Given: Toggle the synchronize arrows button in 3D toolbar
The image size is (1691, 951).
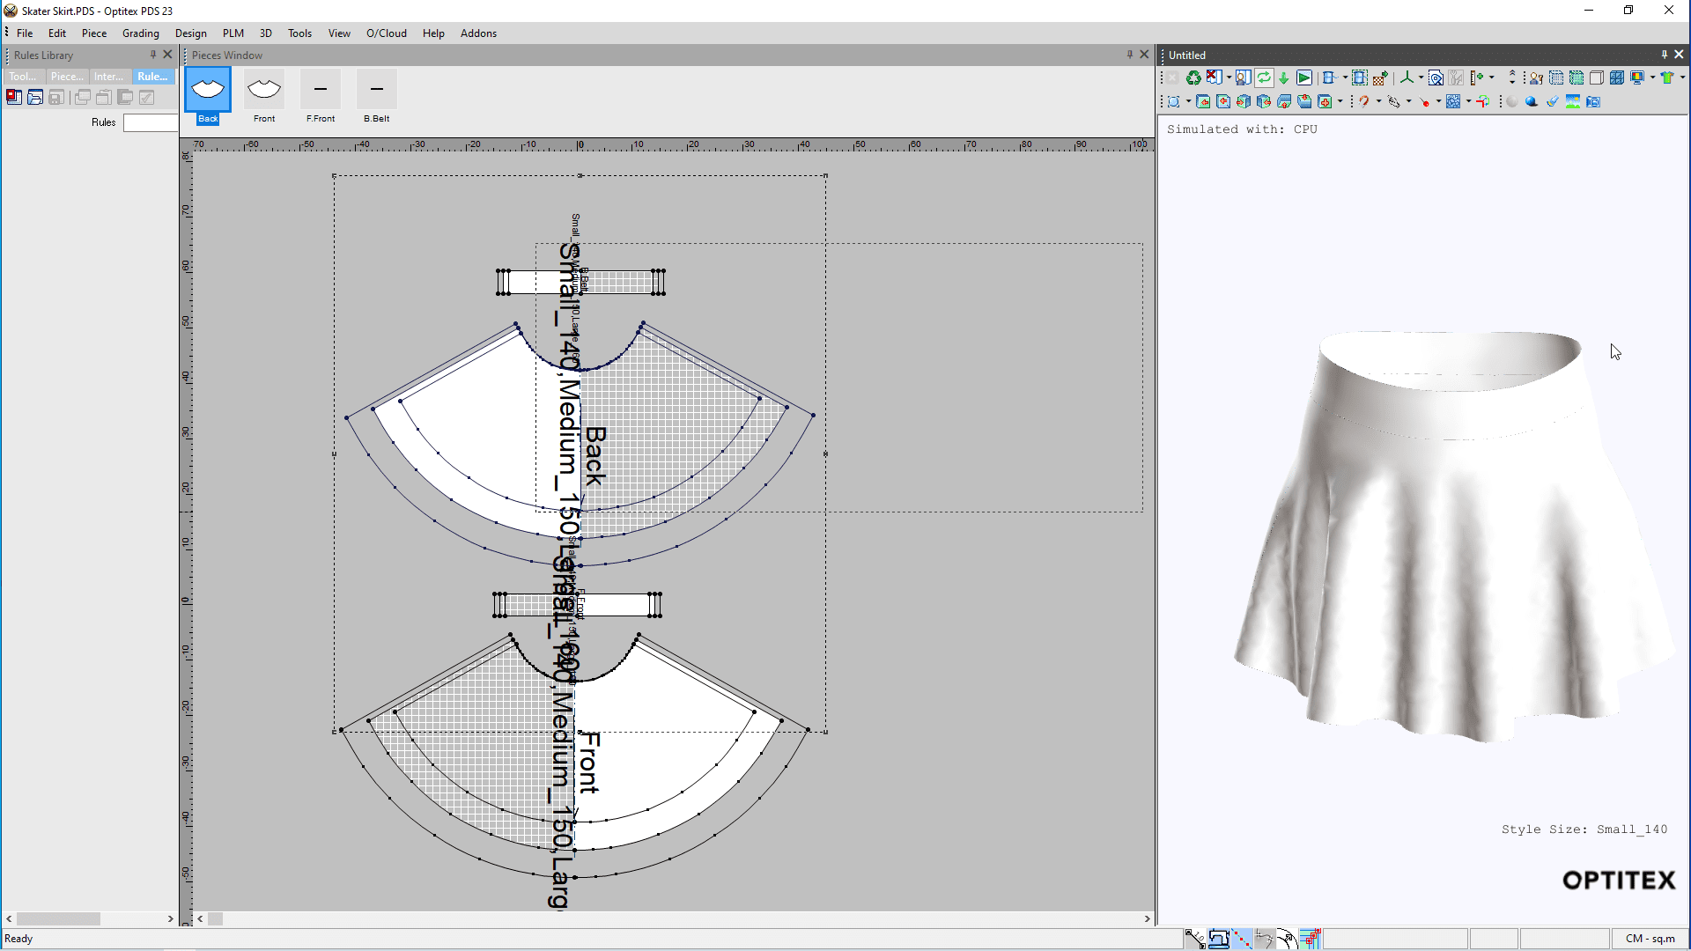Looking at the screenshot, I should (1264, 77).
